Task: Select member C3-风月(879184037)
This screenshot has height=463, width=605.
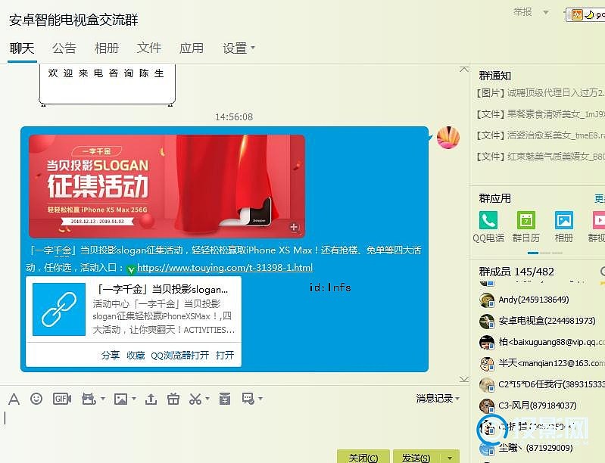Action: click(538, 406)
